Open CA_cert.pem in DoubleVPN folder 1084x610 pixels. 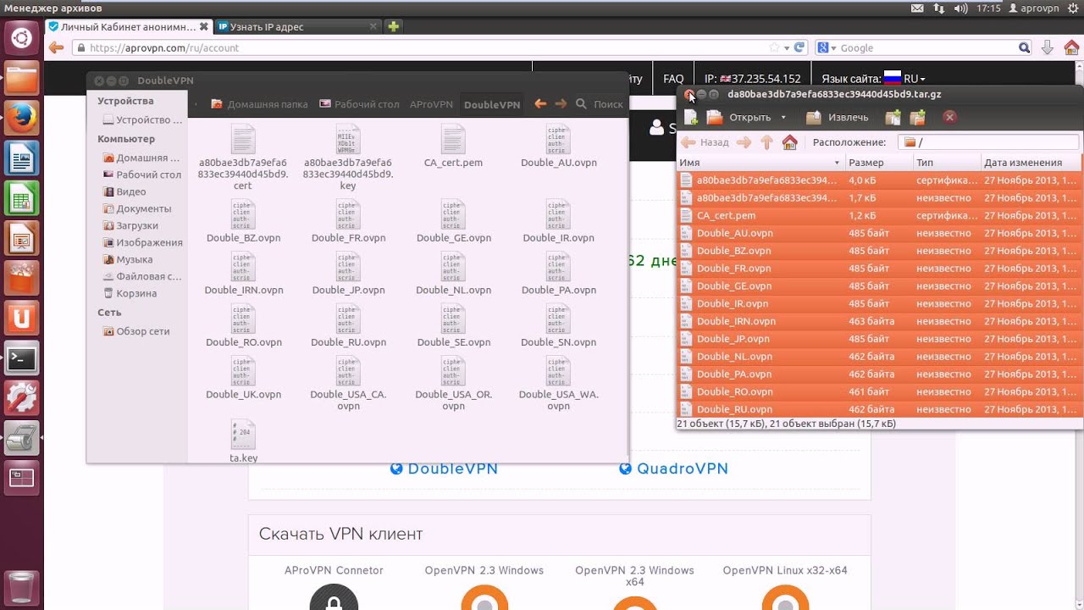coord(453,146)
